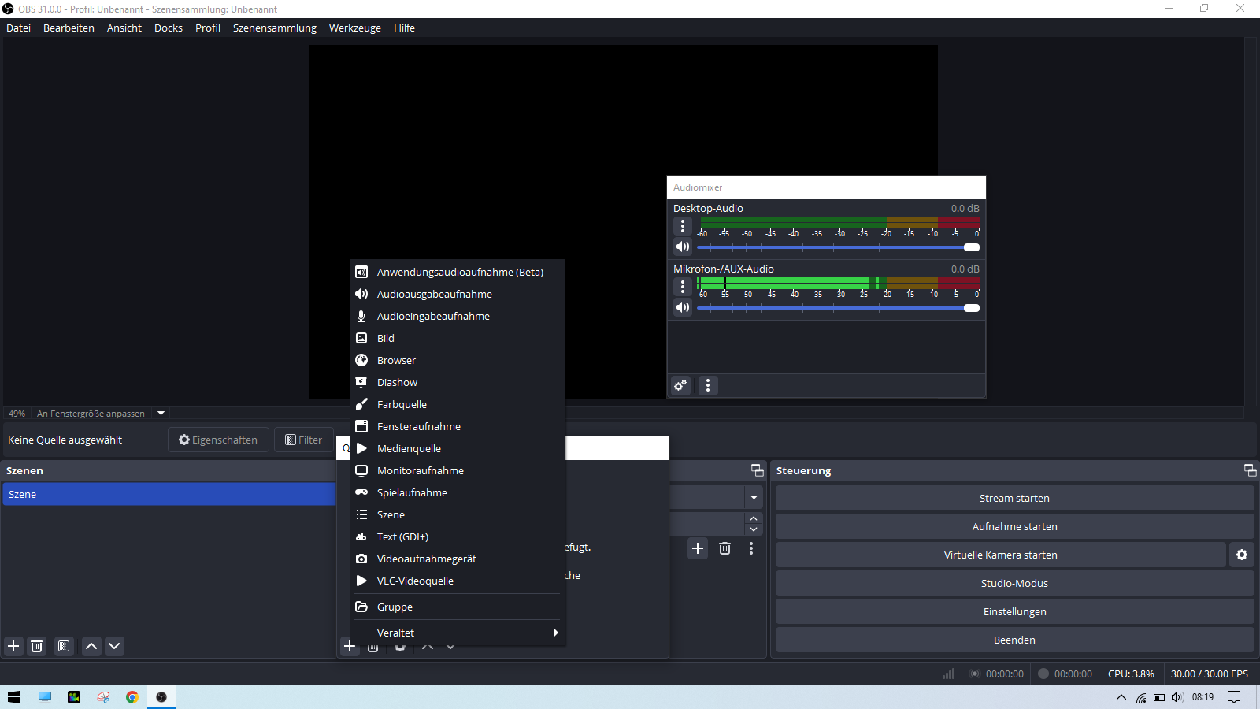Mute Mikrofon-/AUX-Audio with the speaker icon
This screenshot has height=709, width=1260.
pyautogui.click(x=683, y=307)
